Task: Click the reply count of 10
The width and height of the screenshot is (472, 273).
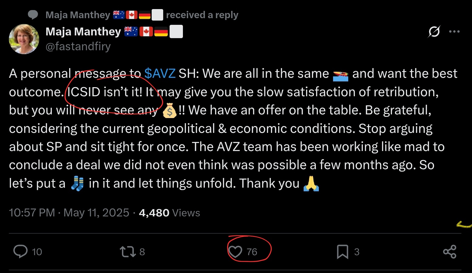Action: 37,252
